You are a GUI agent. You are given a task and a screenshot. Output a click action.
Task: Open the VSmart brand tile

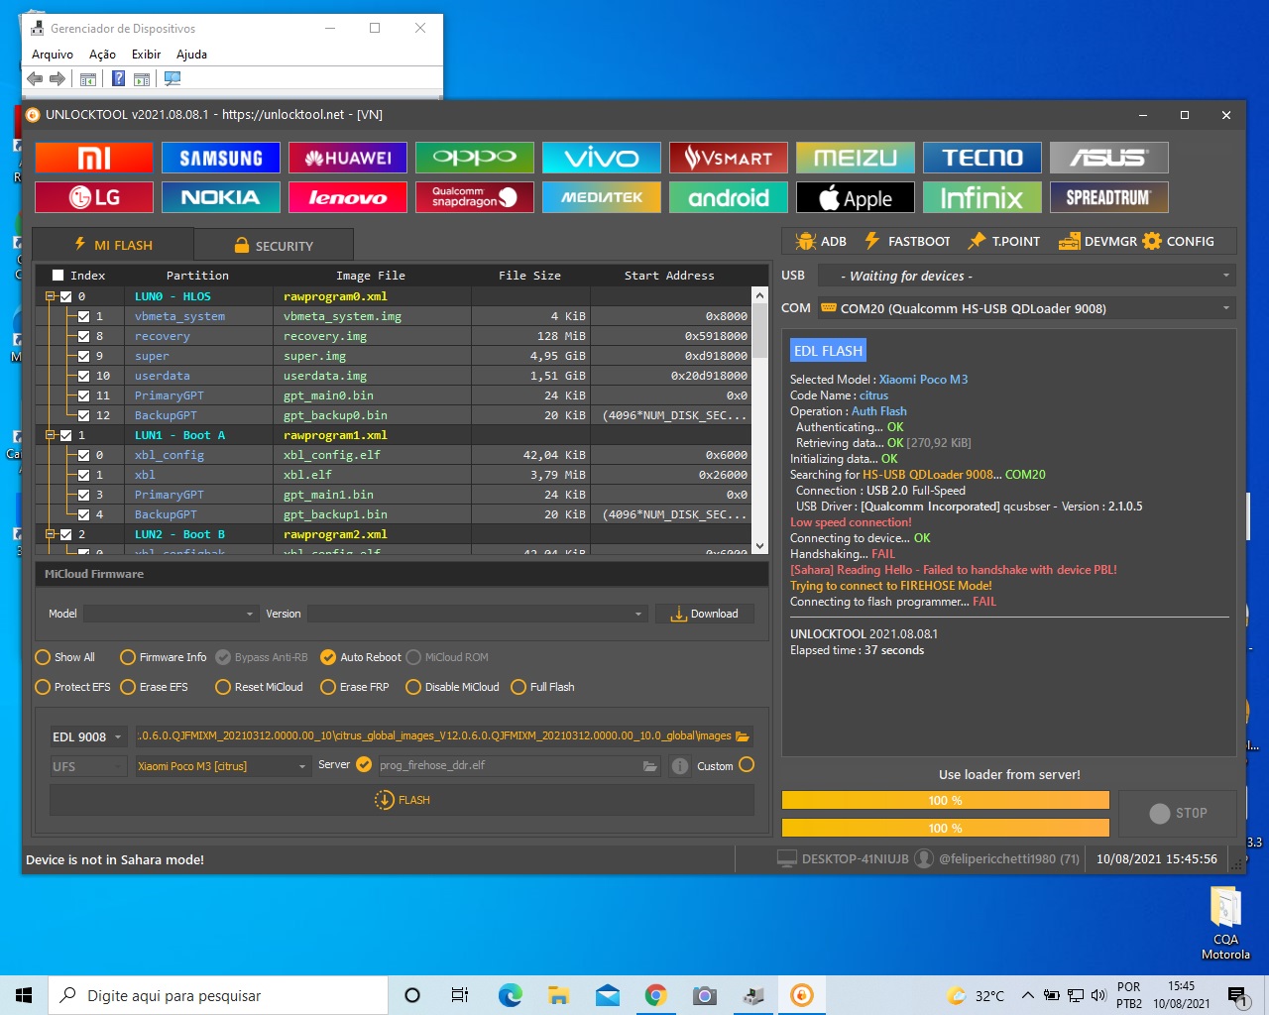[x=729, y=158]
